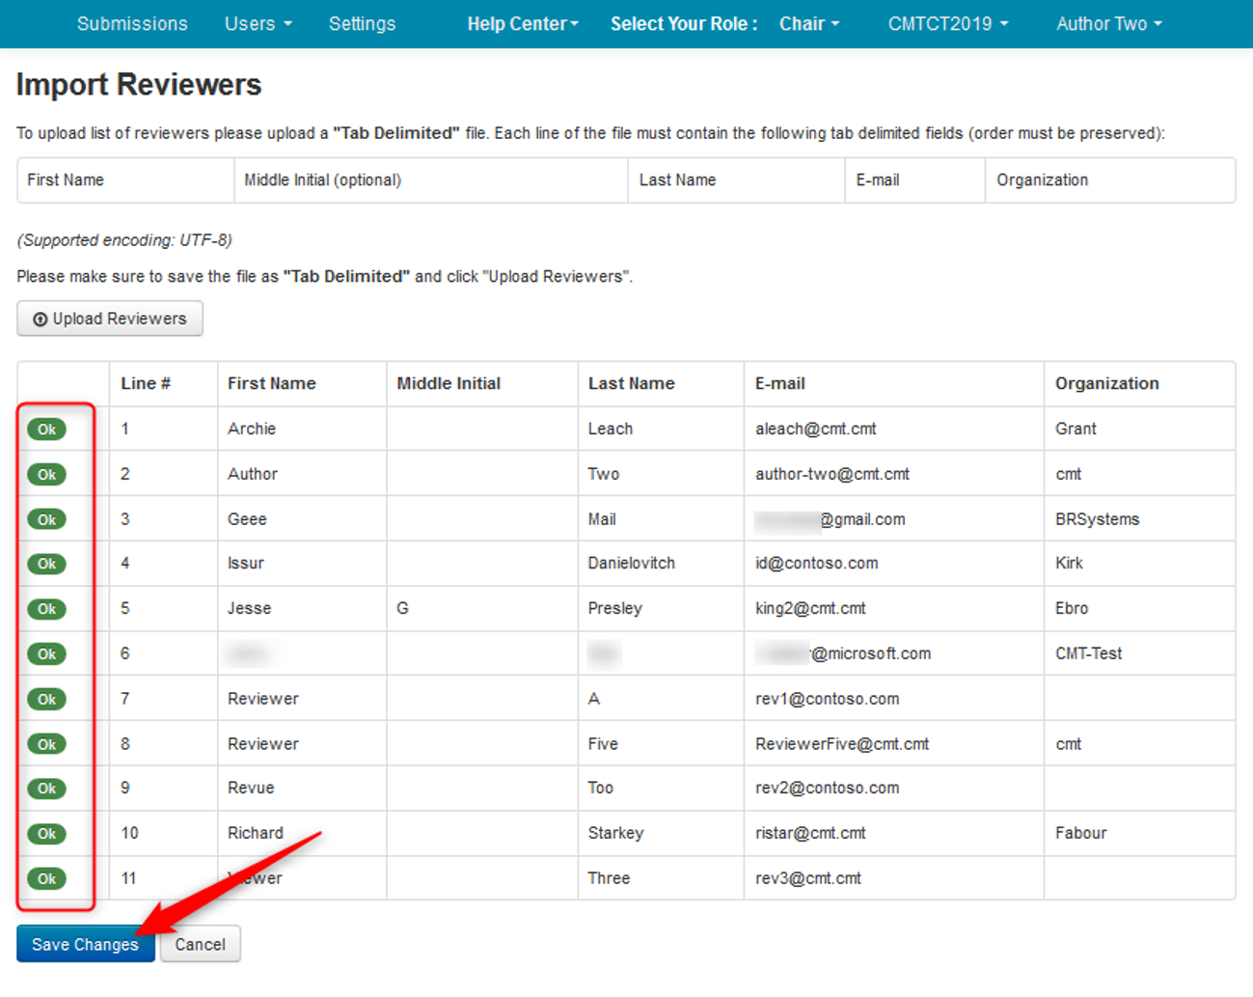1253x997 pixels.
Task: Click the Ok badge in Jesse row
Action: tap(46, 609)
